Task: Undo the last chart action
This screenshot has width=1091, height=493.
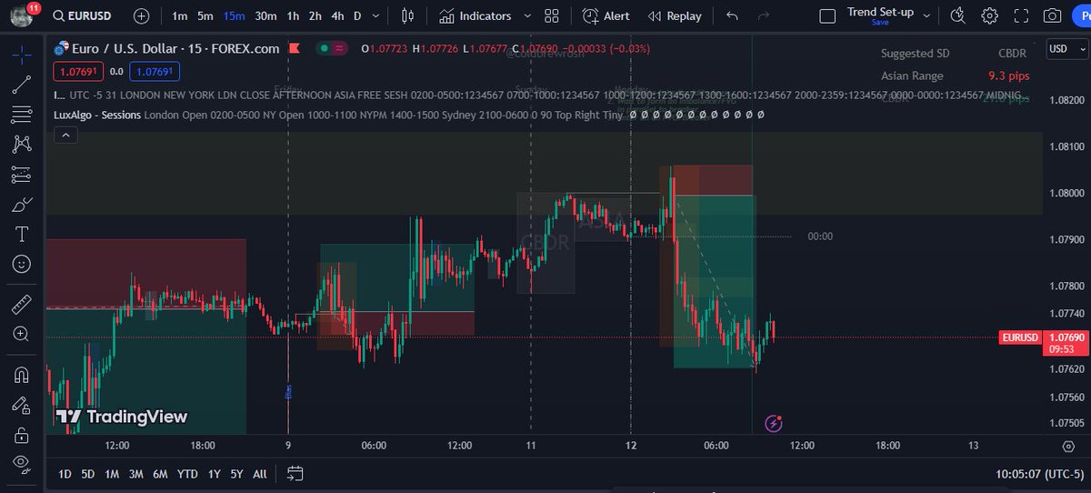Action: [x=733, y=15]
